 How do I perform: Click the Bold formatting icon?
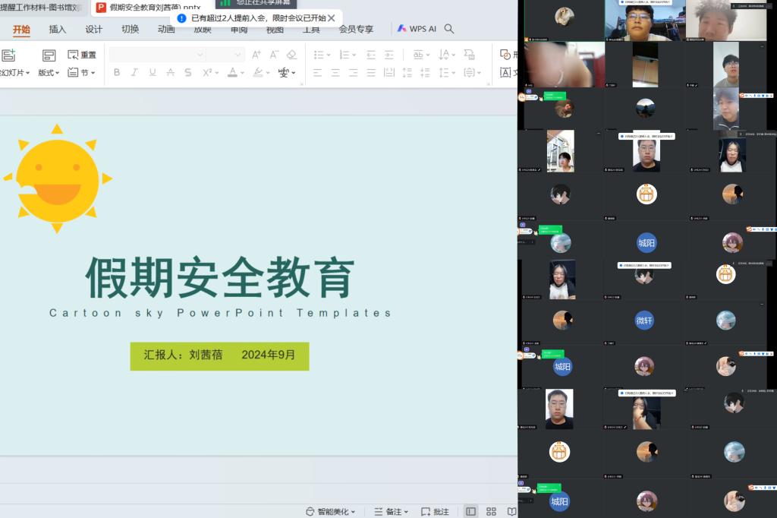[117, 73]
